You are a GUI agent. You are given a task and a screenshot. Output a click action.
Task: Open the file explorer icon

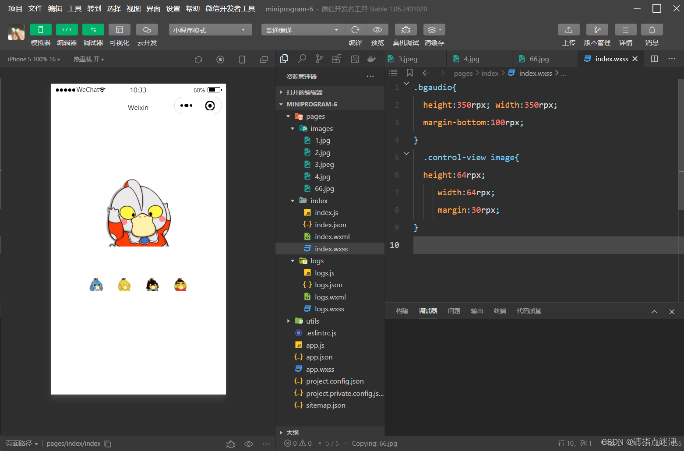click(x=284, y=59)
